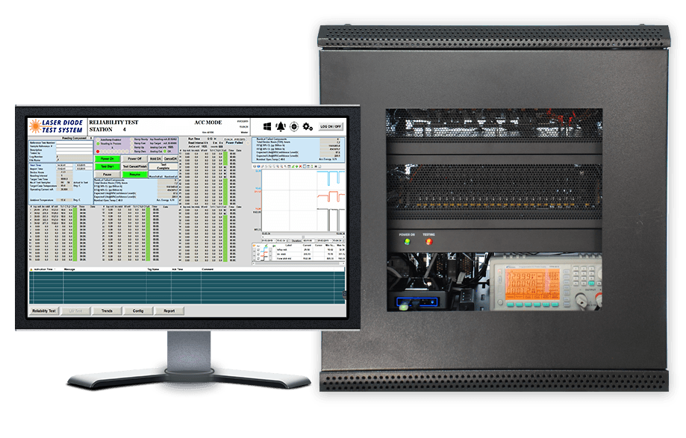
Task: Open the alarm bell notifications icon
Action: coord(281,126)
